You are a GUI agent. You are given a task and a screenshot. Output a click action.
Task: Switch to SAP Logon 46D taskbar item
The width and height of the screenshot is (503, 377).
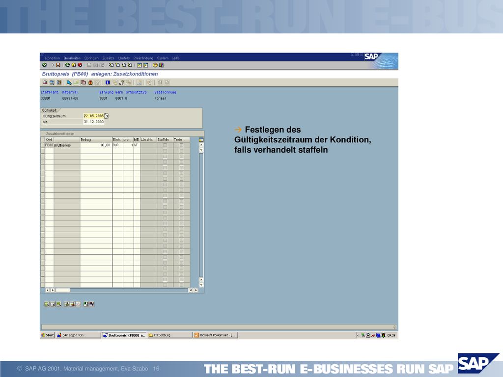(x=78, y=335)
